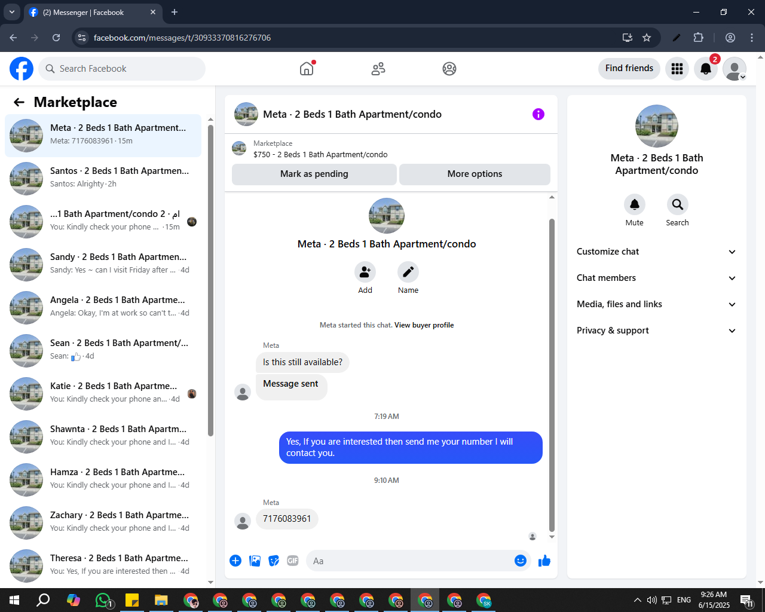The width and height of the screenshot is (765, 612).
Task: Click the chat messages scrollbar
Action: [x=552, y=375]
